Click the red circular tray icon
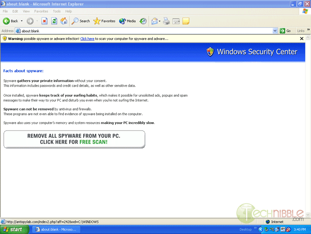 (288, 230)
